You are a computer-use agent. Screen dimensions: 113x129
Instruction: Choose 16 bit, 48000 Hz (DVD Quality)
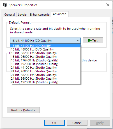(45, 49)
